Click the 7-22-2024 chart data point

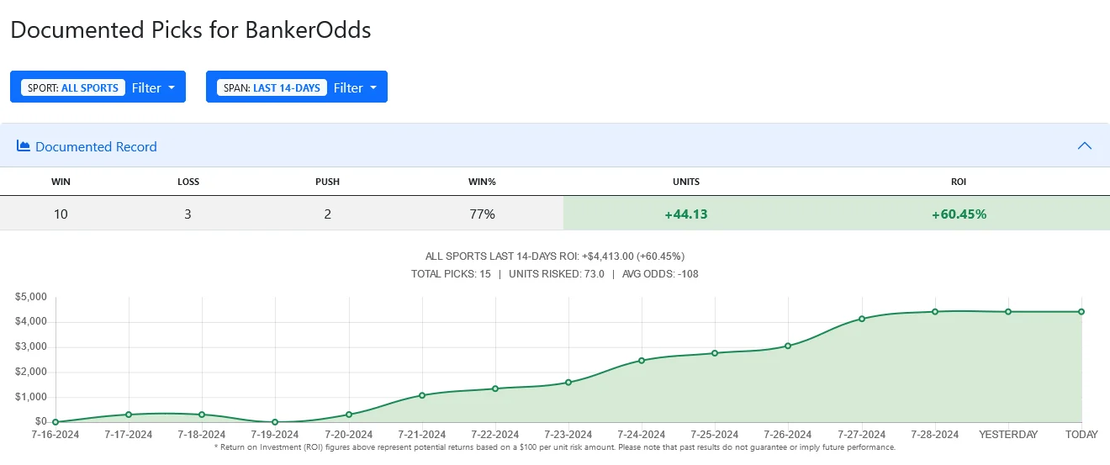click(495, 388)
